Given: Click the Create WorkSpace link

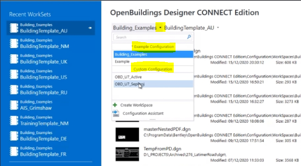Looking at the screenshot, I should 136,105.
